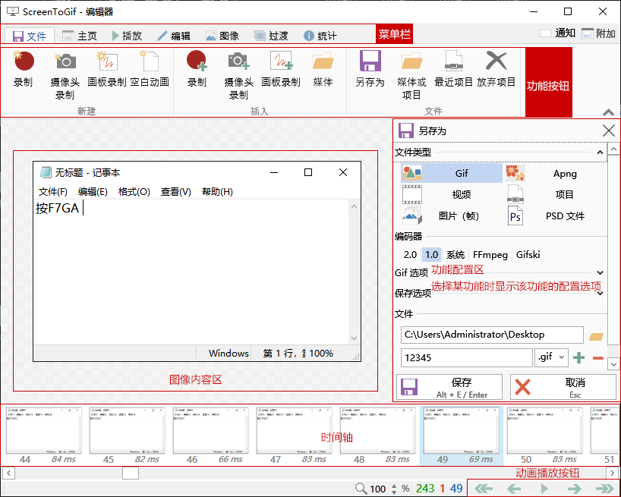Viewport: 621px width, 497px height.
Task: Select the FFmpeg encoder
Action: click(x=490, y=254)
